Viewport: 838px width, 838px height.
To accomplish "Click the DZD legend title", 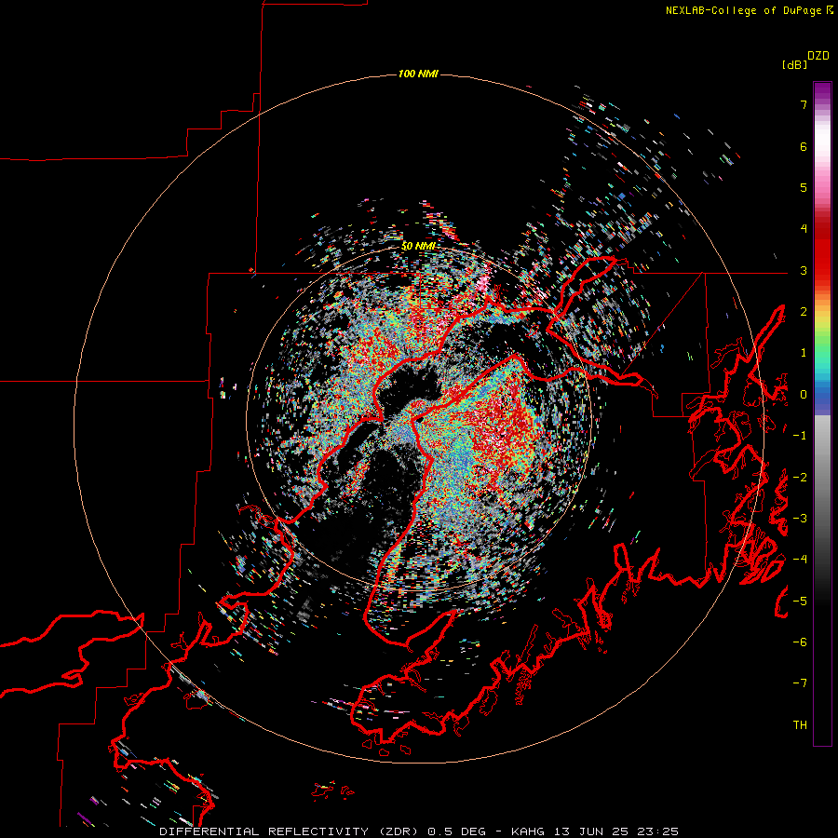I will [x=818, y=56].
